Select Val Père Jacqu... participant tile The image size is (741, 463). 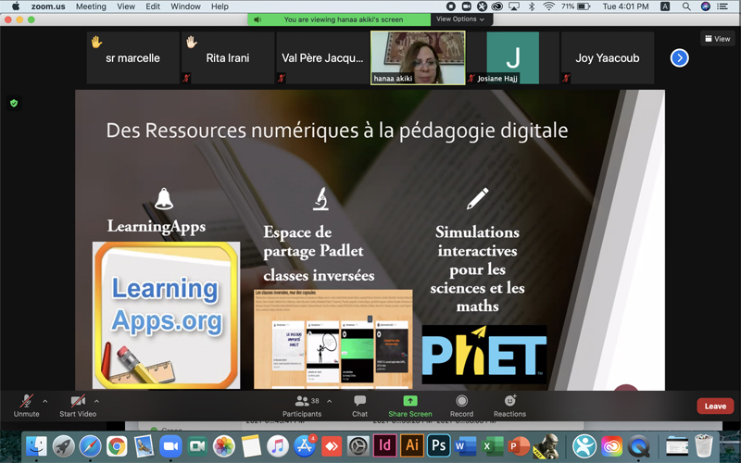(322, 58)
